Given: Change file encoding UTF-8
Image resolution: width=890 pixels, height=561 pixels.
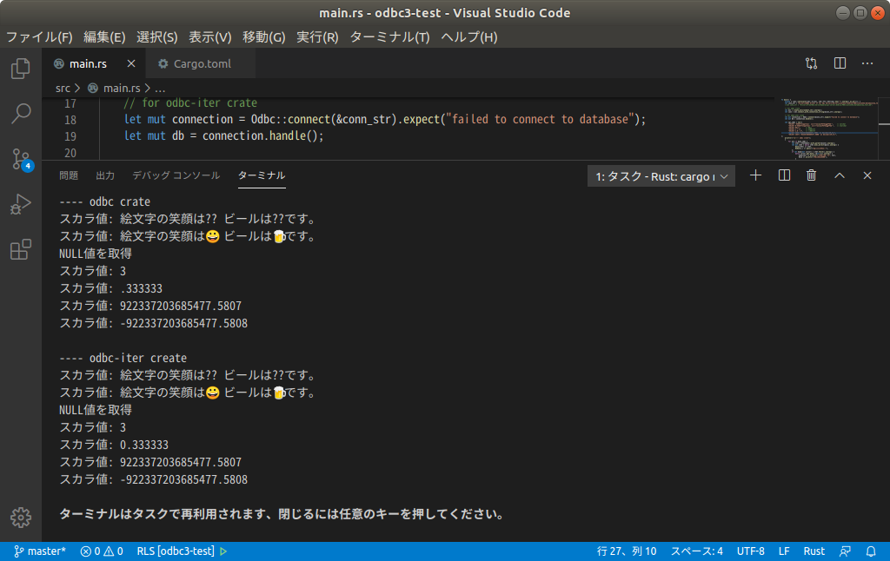Looking at the screenshot, I should click(x=750, y=551).
